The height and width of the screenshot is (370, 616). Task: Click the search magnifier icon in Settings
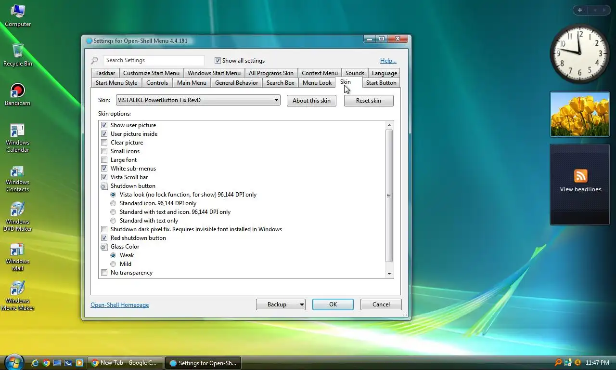[x=95, y=60]
